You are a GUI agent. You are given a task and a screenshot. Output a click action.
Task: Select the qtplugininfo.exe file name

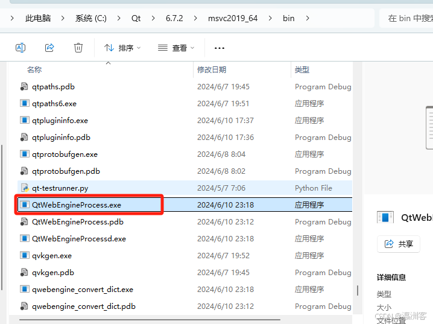60,121
